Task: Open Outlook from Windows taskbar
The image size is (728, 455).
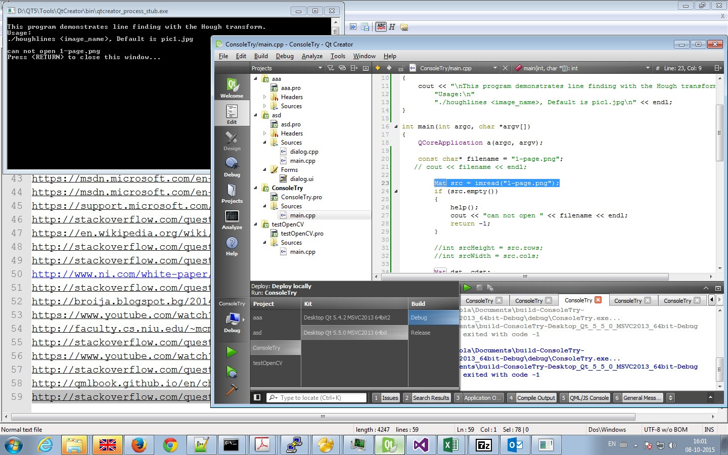Action: tap(515, 445)
